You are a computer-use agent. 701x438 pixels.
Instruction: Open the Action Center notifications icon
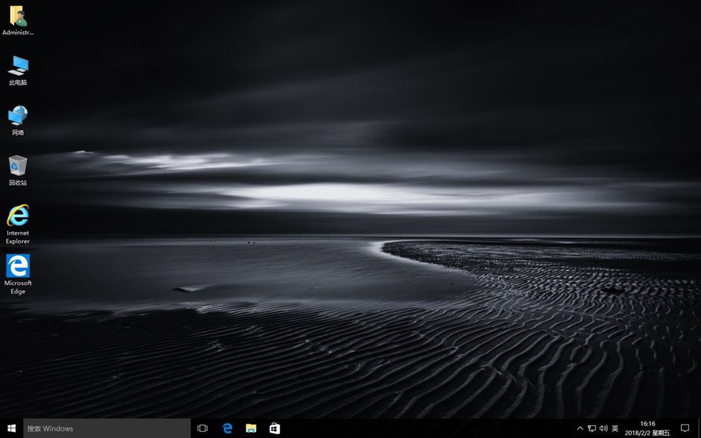pyautogui.click(x=685, y=428)
